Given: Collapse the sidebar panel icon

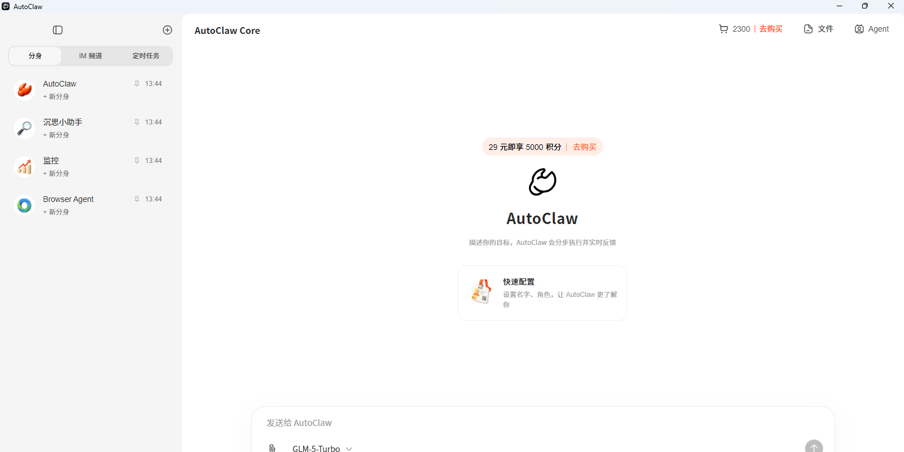Looking at the screenshot, I should pos(58,30).
